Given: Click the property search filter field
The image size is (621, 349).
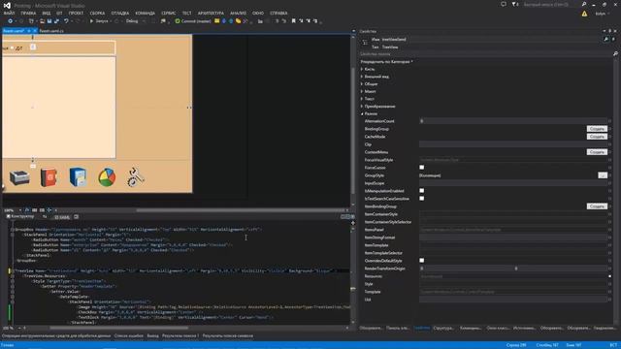Looking at the screenshot, I should coord(486,54).
